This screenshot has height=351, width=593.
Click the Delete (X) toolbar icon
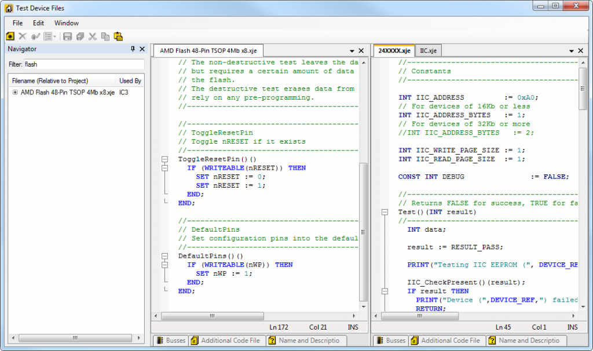click(x=22, y=36)
